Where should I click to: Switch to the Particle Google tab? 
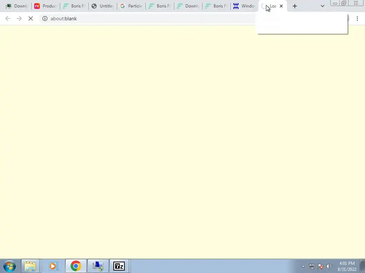point(131,6)
